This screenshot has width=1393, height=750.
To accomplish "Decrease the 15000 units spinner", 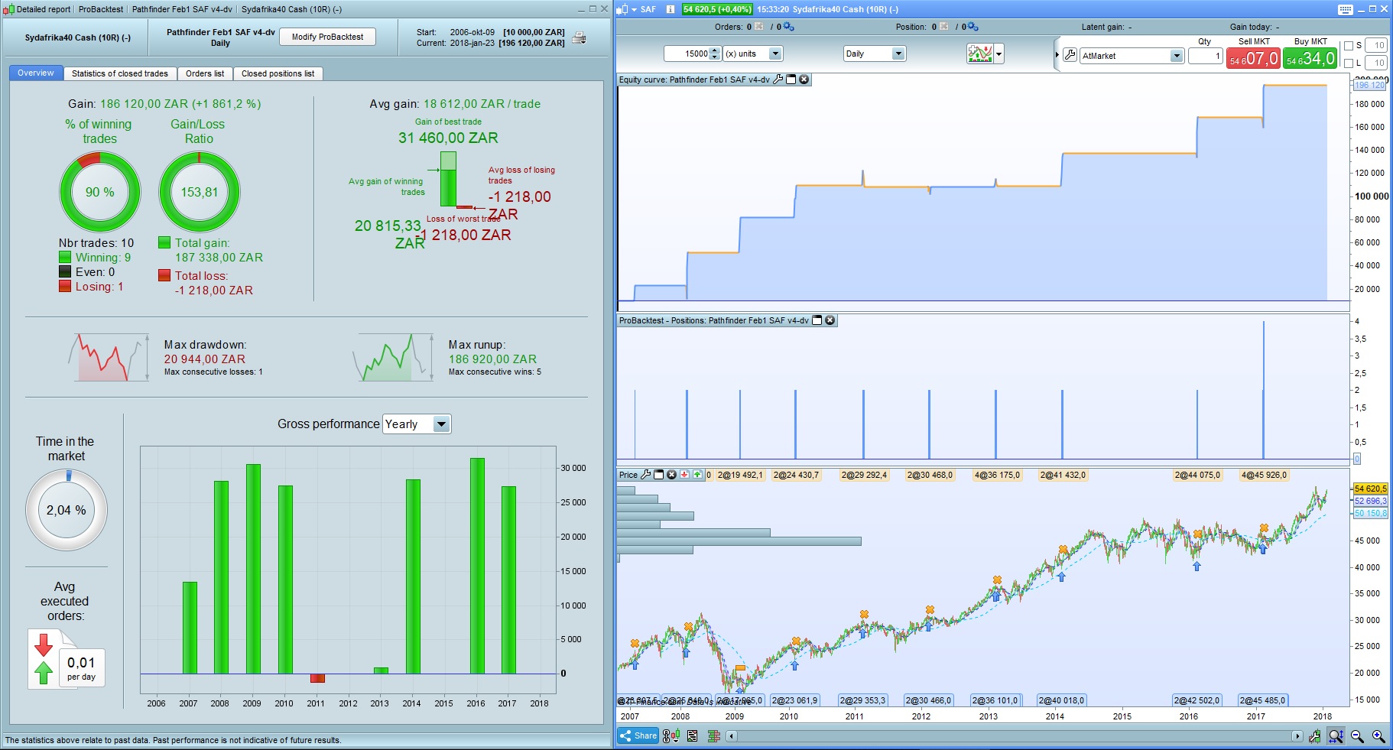I will (x=714, y=57).
